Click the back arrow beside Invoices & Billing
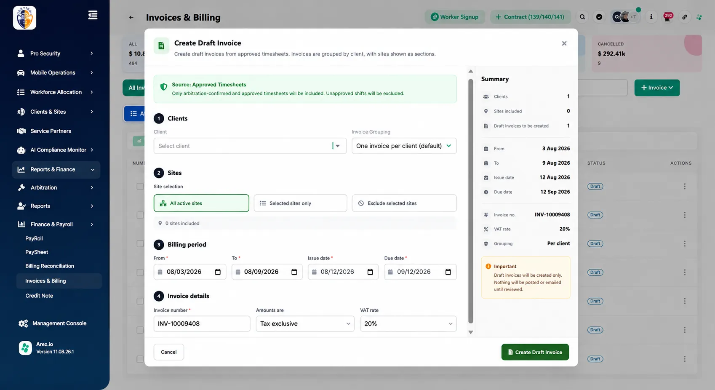 tap(131, 17)
